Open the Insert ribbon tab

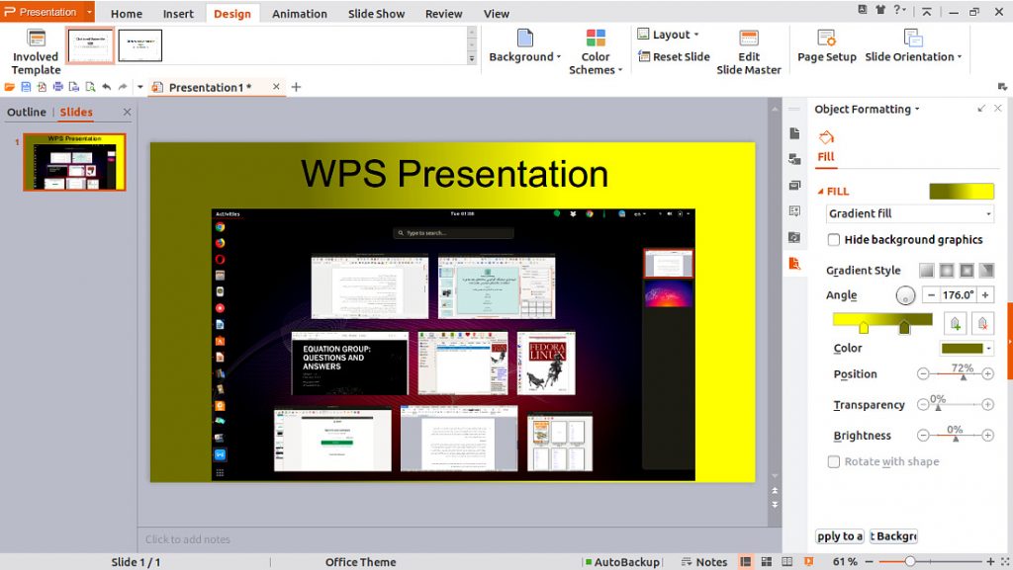click(x=178, y=14)
